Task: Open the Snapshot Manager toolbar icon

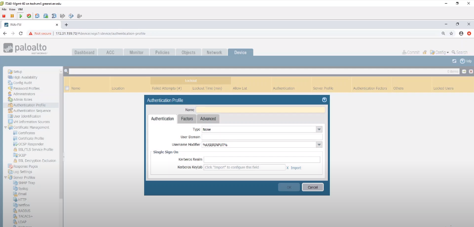Action: [x=54, y=16]
